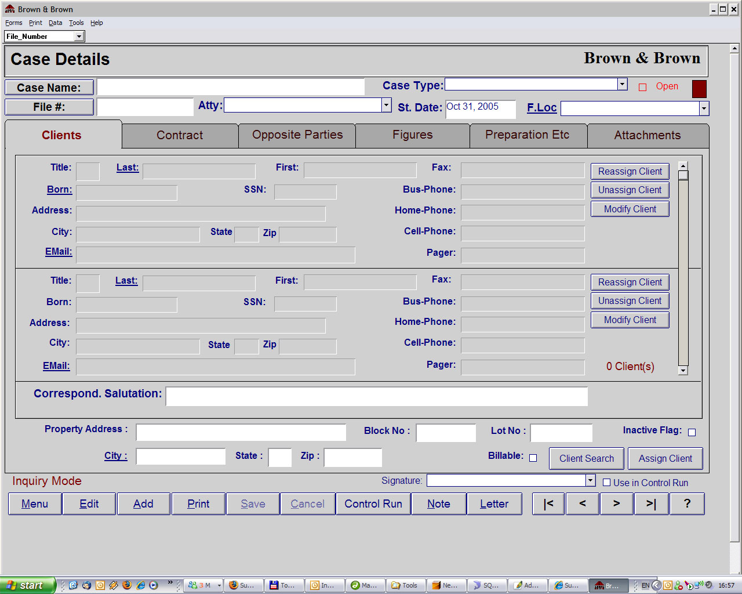
Task: Switch to the 'Ad...' taskbar window
Action: [x=528, y=585]
